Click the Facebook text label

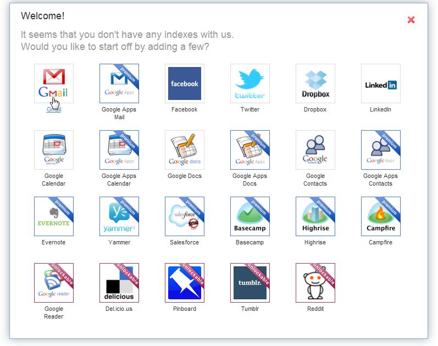pos(184,109)
